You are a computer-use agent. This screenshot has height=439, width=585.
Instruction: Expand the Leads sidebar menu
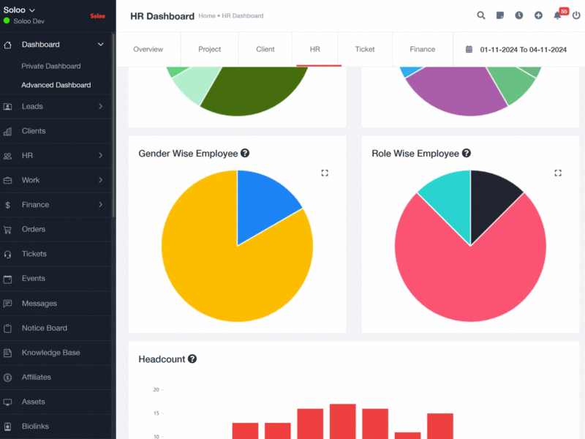coord(101,106)
